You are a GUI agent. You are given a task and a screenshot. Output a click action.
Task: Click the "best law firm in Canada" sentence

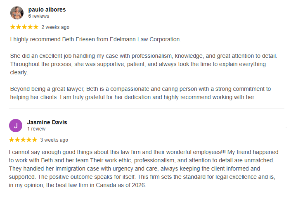pyautogui.click(x=78, y=185)
